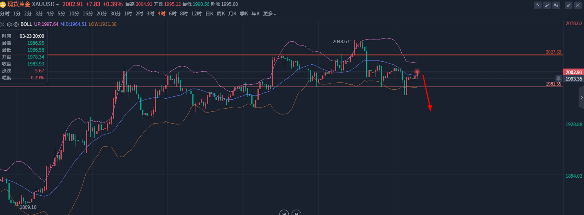Click the 1993.35 alert price tag

click(574, 79)
